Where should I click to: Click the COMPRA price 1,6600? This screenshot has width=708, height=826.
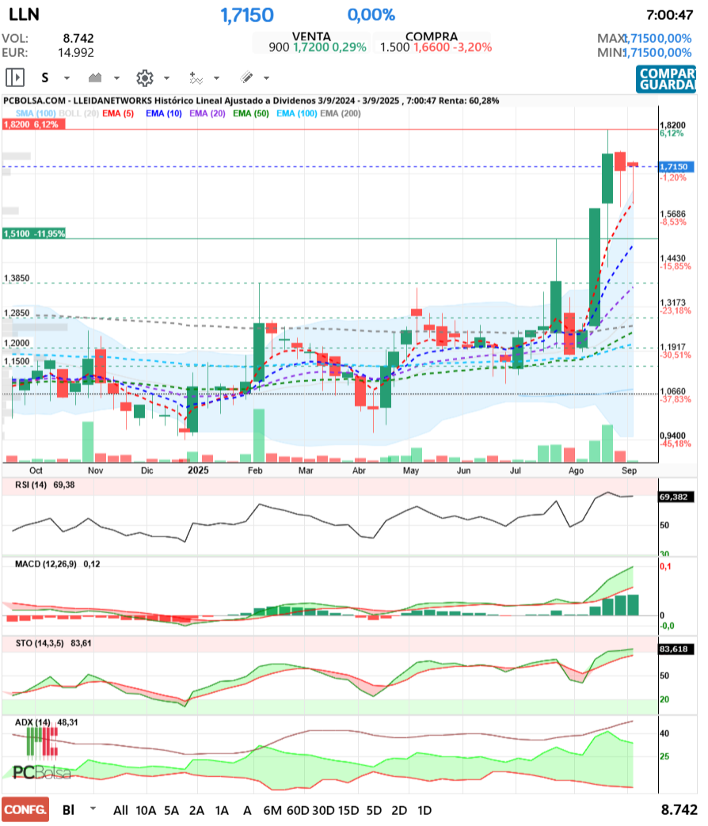tap(432, 47)
